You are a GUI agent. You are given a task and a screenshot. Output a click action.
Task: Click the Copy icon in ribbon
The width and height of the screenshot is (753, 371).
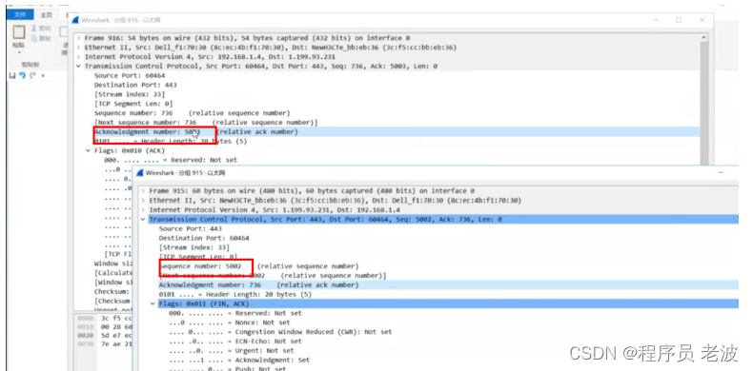[34, 38]
